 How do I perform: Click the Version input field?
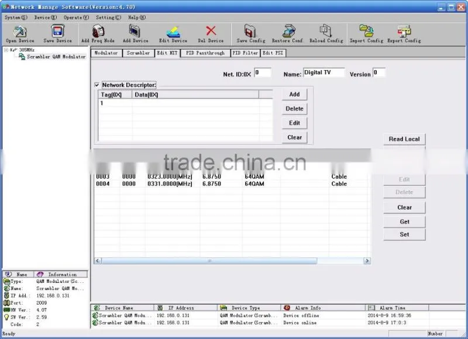coord(379,72)
